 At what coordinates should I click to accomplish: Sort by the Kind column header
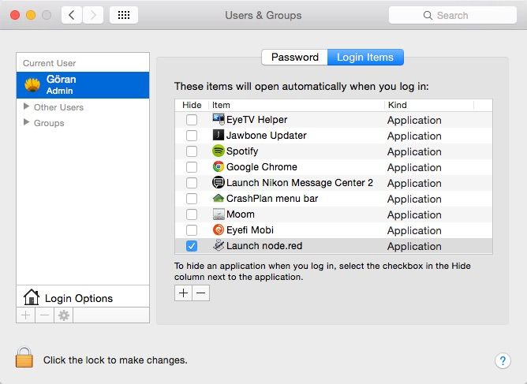[x=429, y=105]
